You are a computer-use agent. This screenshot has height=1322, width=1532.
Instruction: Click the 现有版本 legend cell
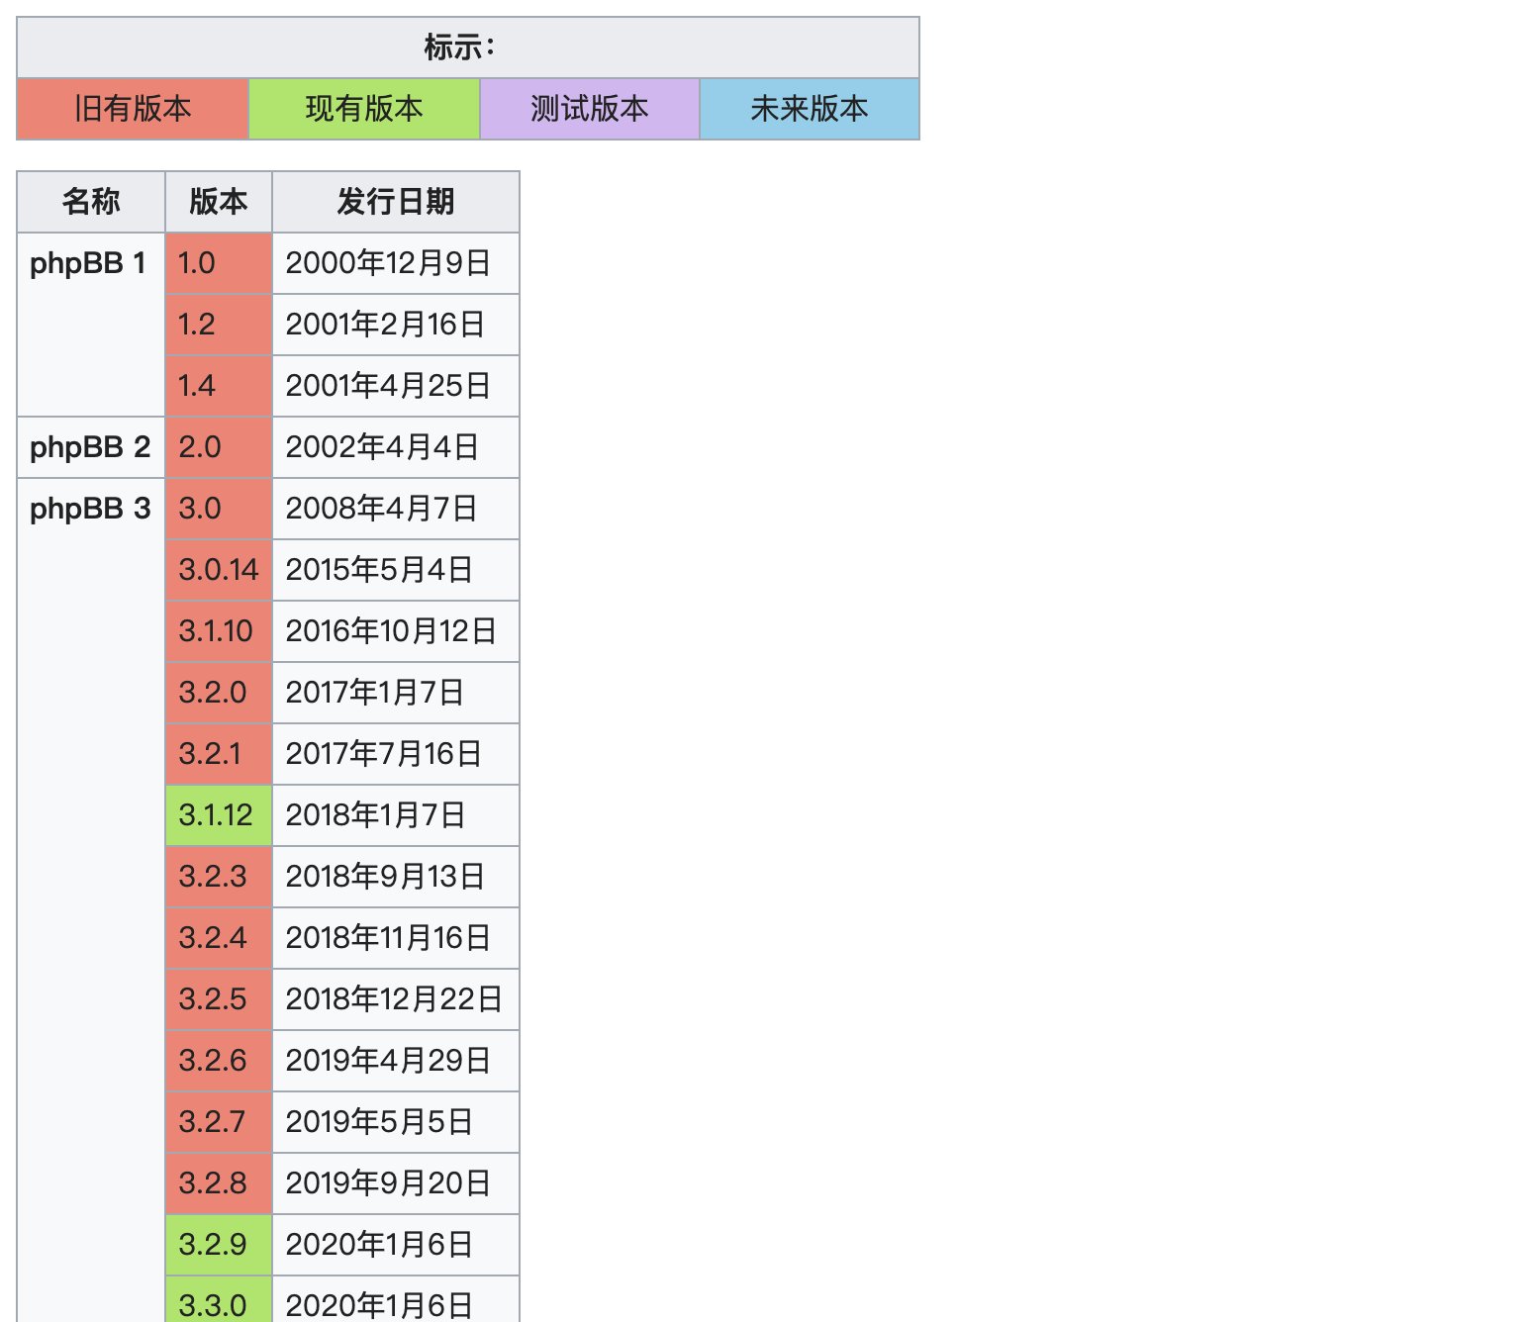point(364,109)
